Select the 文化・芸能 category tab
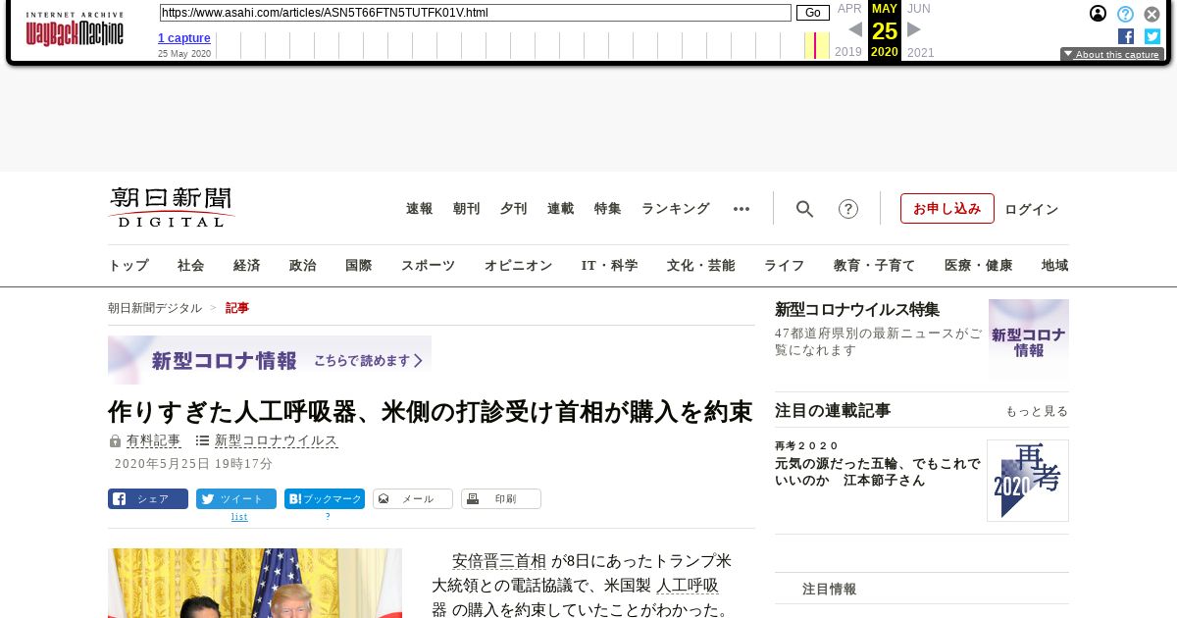Viewport: 1177px width, 618px height. (x=701, y=266)
